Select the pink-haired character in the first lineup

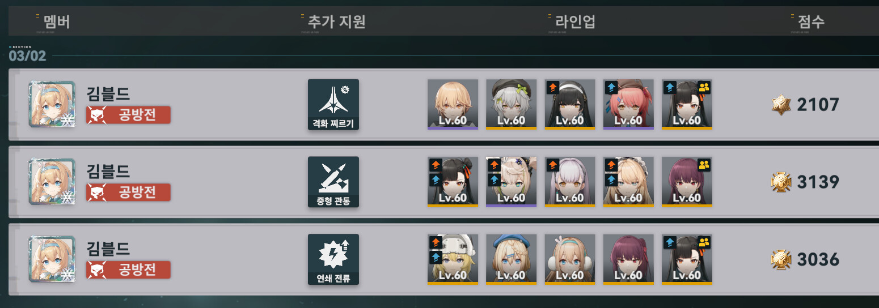(x=628, y=105)
